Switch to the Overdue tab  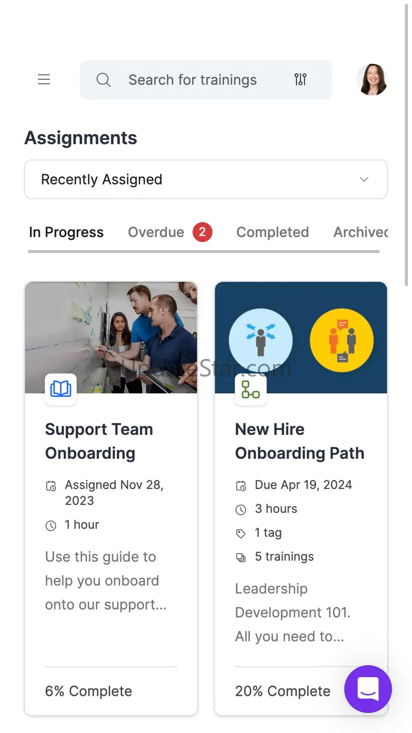156,233
